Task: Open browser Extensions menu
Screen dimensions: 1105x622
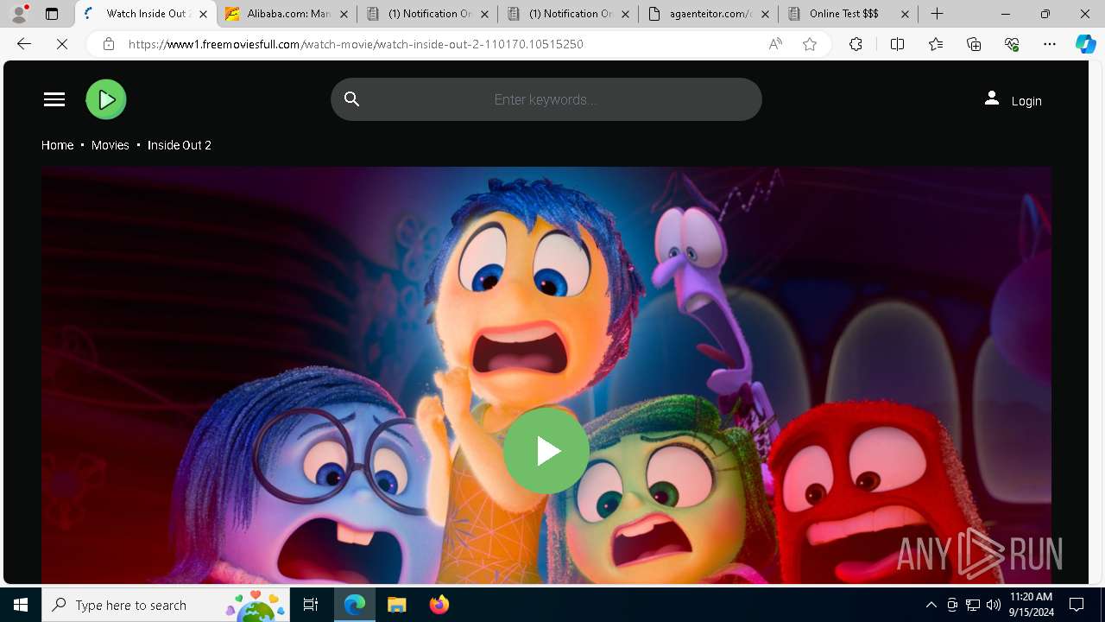Action: click(856, 44)
